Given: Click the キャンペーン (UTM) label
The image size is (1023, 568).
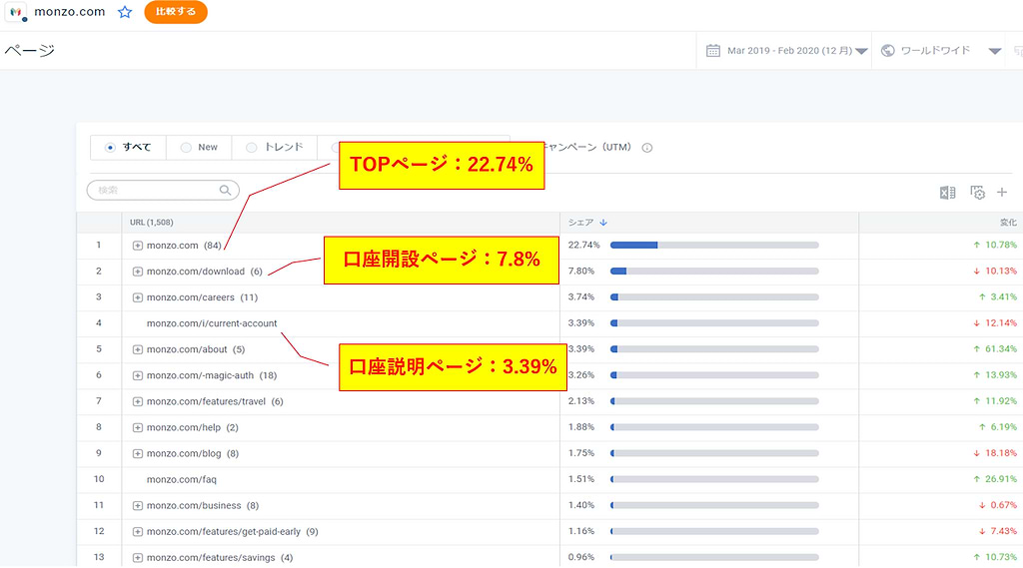Looking at the screenshot, I should 588,148.
